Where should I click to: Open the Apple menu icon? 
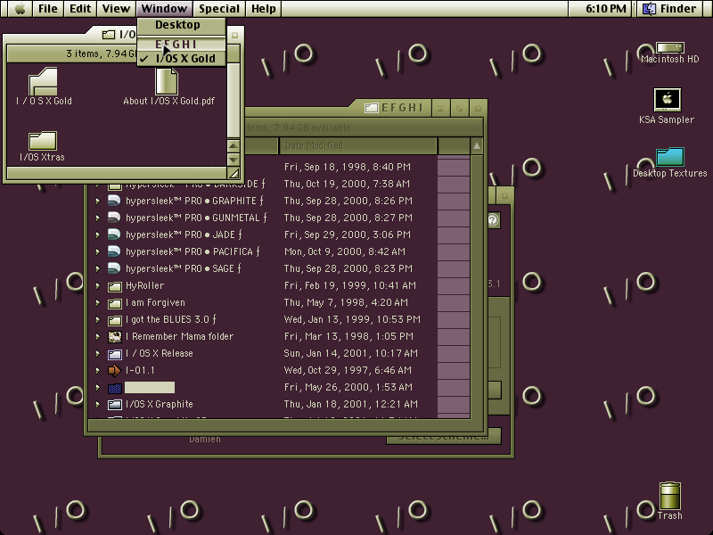pyautogui.click(x=20, y=9)
